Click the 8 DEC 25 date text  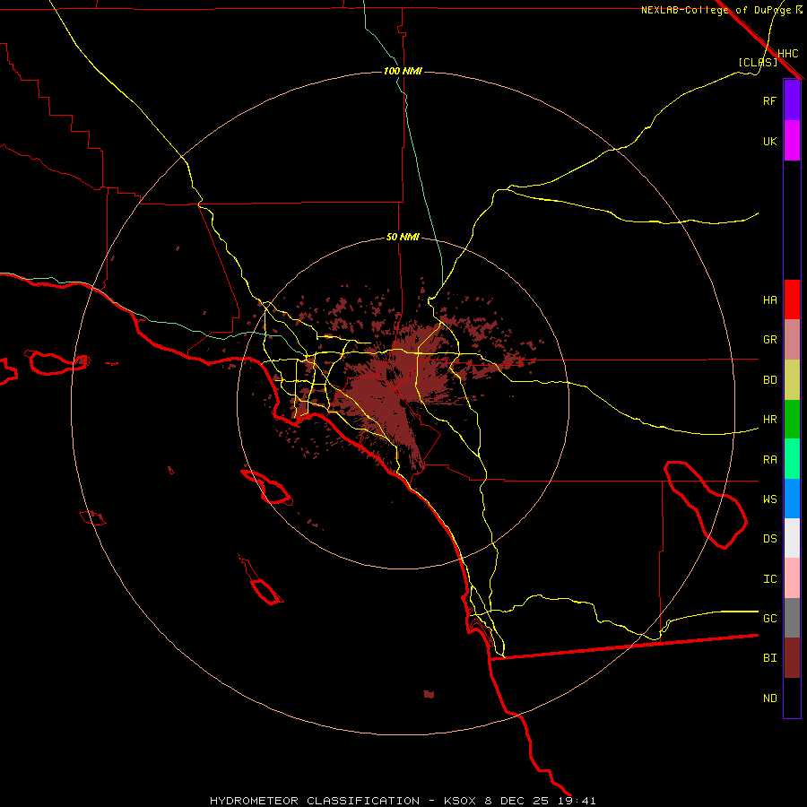[517, 801]
